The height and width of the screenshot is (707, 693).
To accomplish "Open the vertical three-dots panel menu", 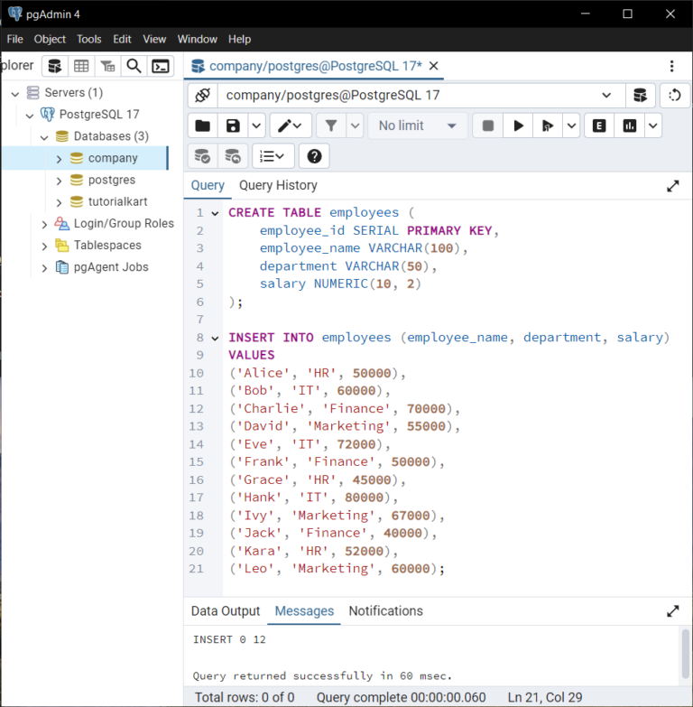I will [x=672, y=66].
